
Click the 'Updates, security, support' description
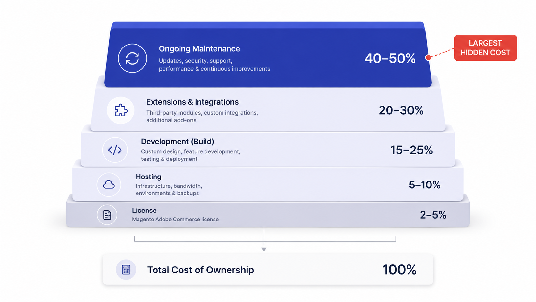214,65
